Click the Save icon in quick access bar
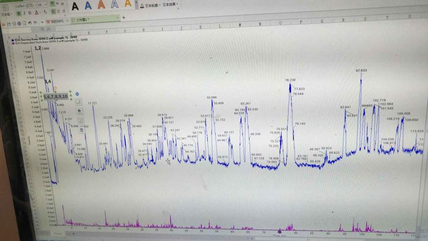This screenshot has width=428, height=241. point(9,24)
